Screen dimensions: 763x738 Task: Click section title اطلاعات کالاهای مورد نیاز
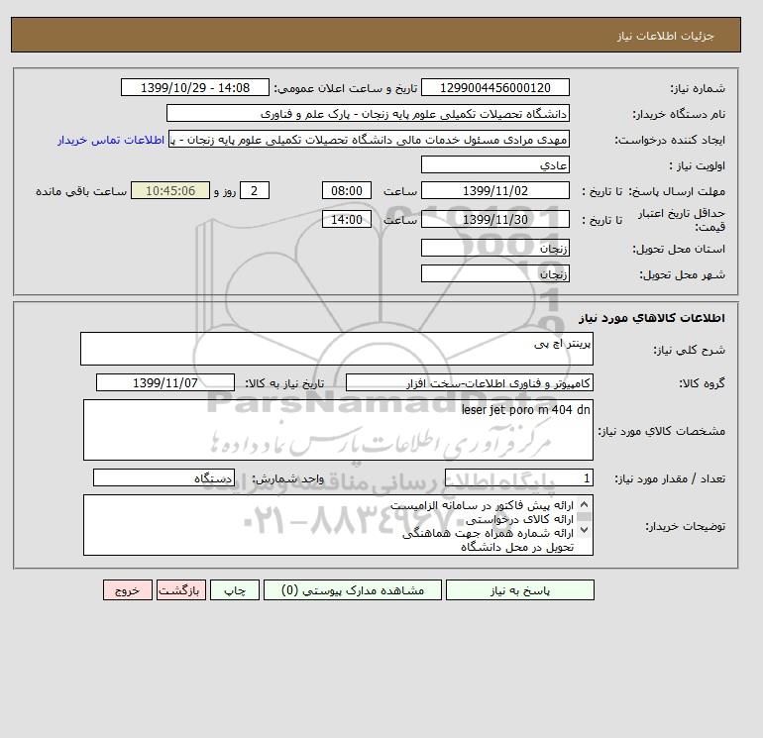point(652,318)
